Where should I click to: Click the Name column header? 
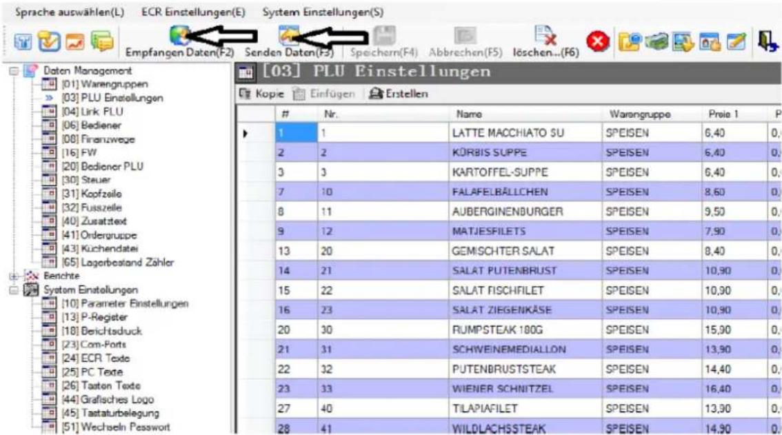[x=525, y=114]
